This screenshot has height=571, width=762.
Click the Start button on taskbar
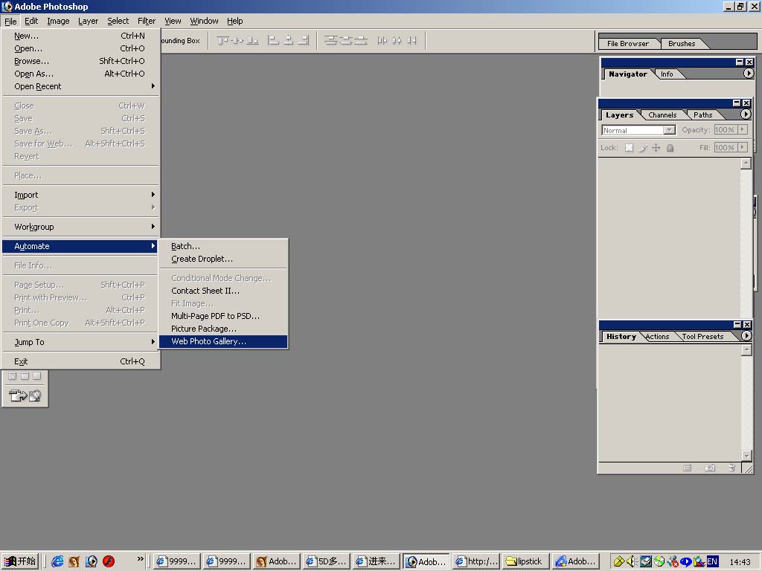tap(20, 561)
